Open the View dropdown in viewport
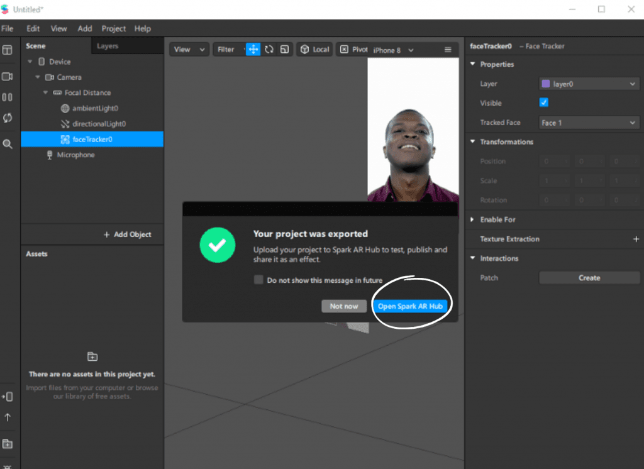Image resolution: width=644 pixels, height=469 pixels. coord(189,49)
